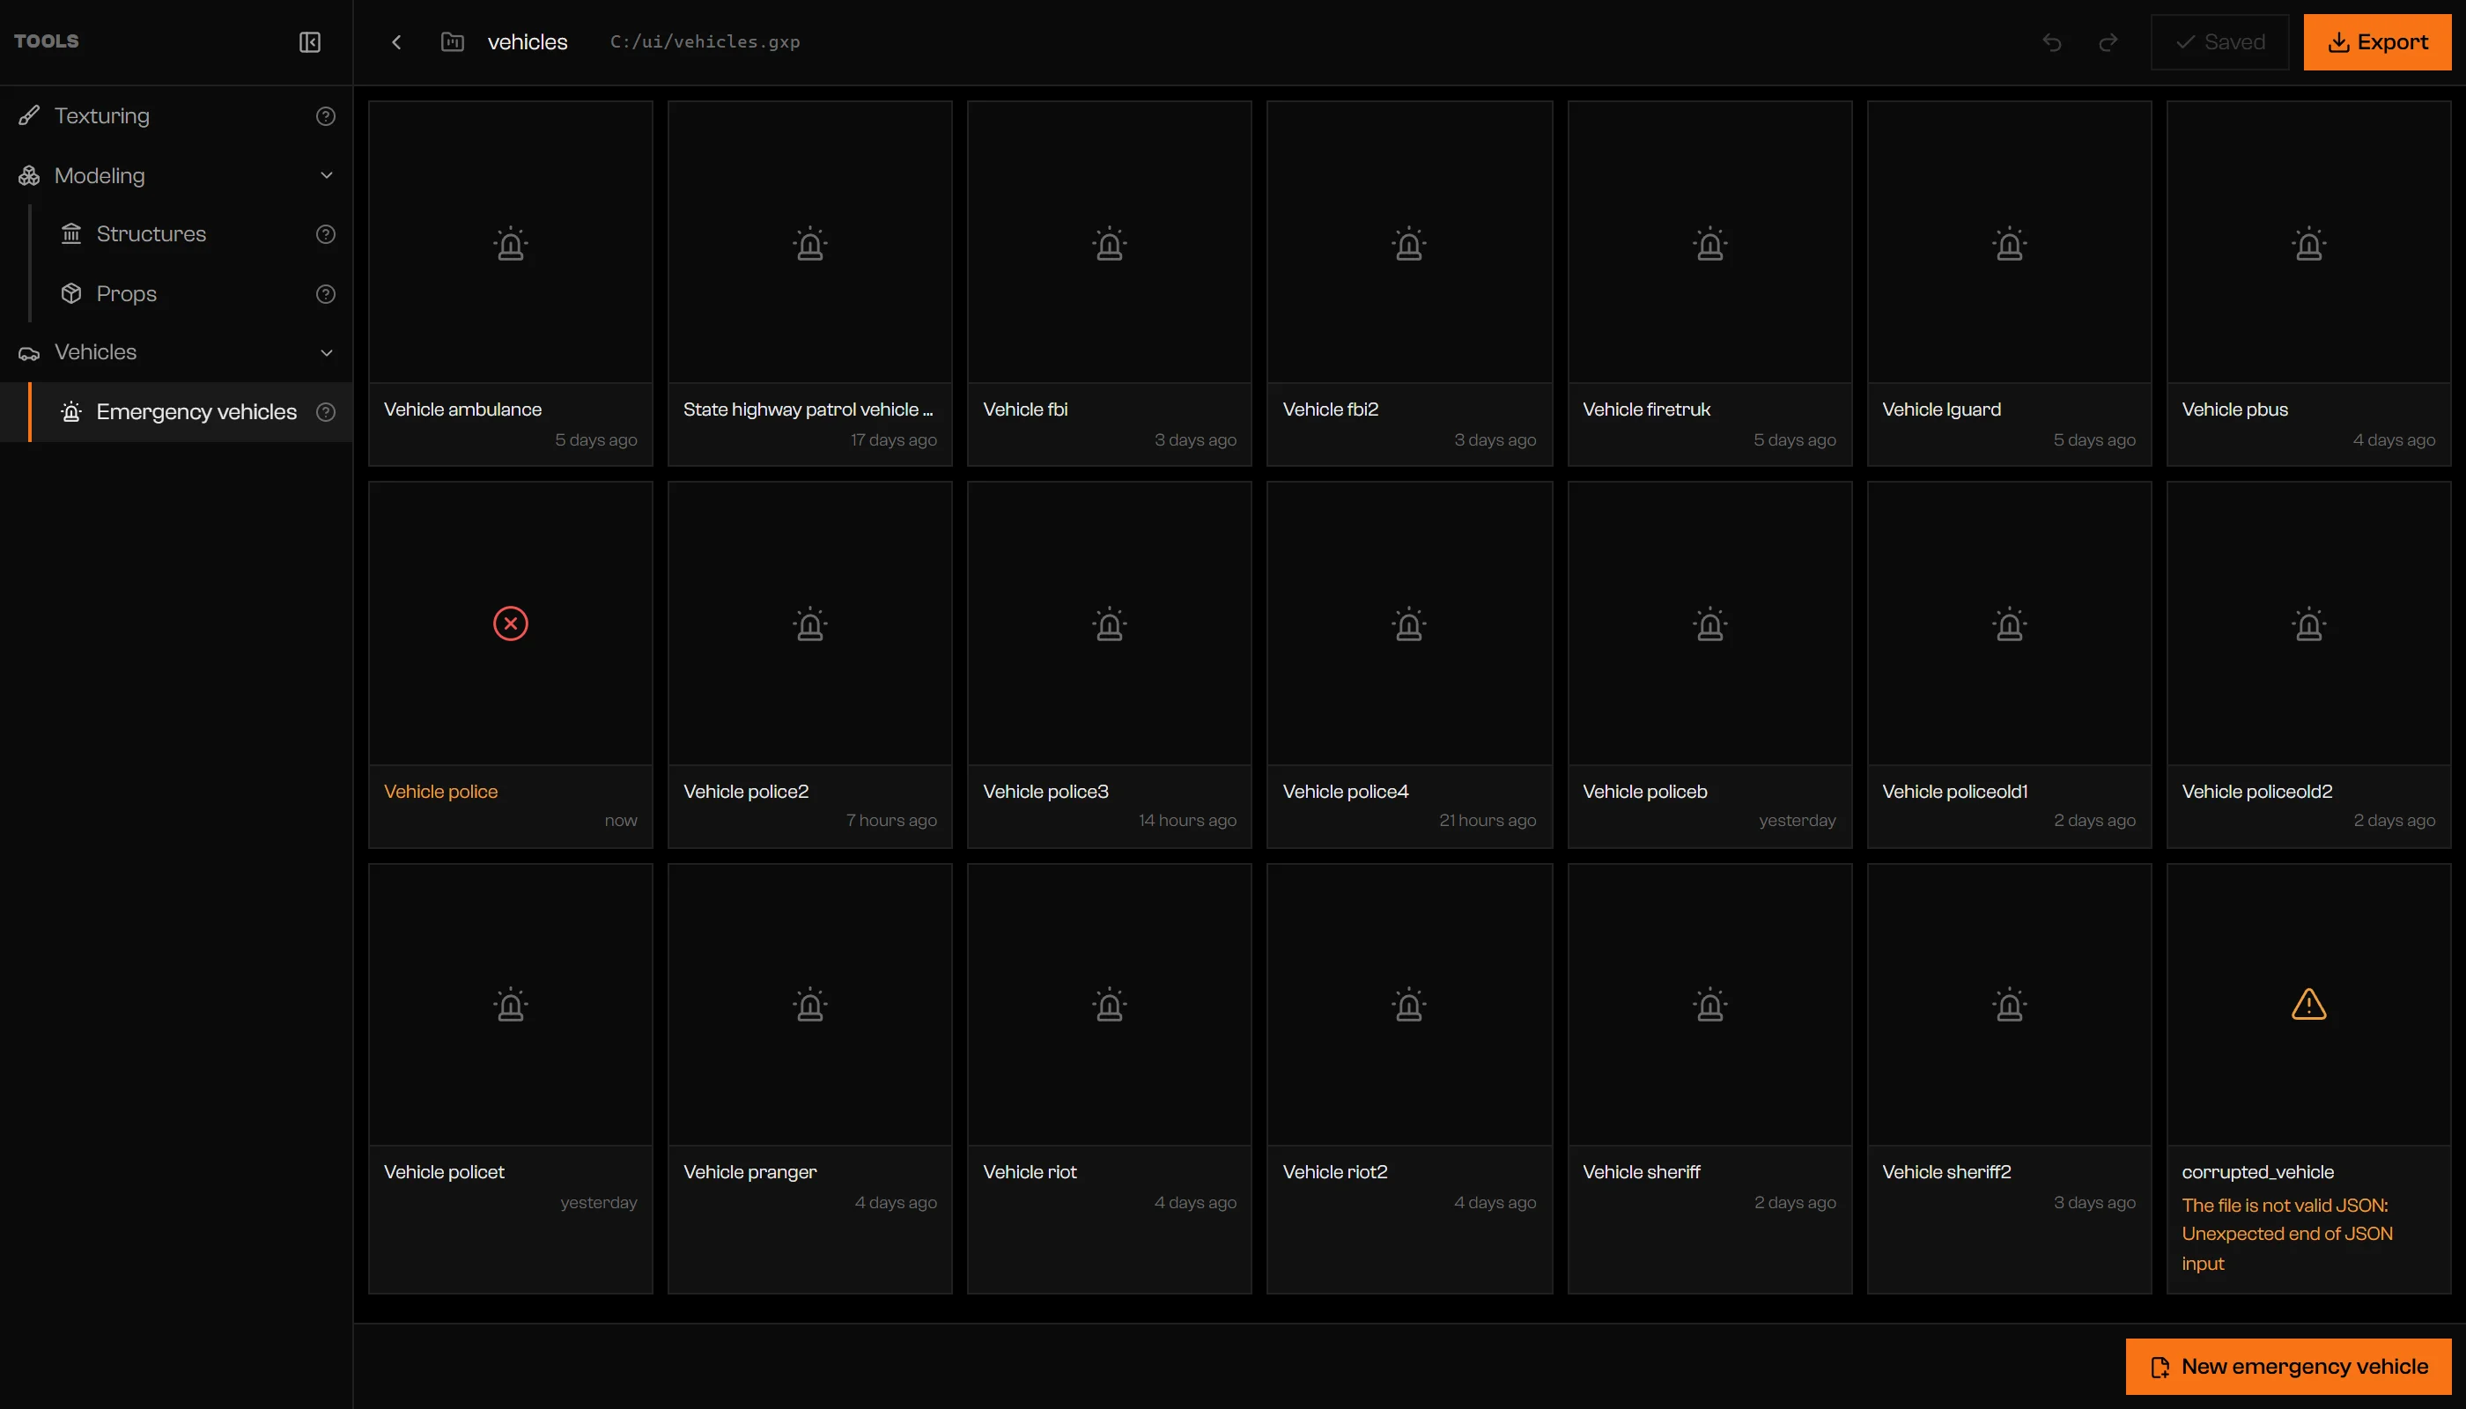2466x1409 pixels.
Task: Open help icon for Emergency vehicles
Action: pyautogui.click(x=326, y=412)
